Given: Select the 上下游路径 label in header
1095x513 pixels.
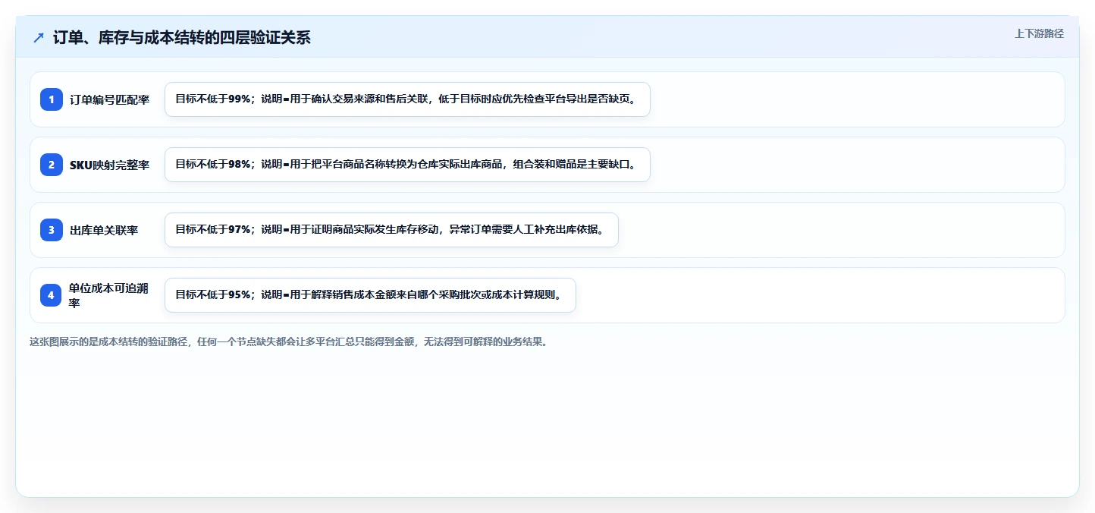Looking at the screenshot, I should (x=1039, y=33).
